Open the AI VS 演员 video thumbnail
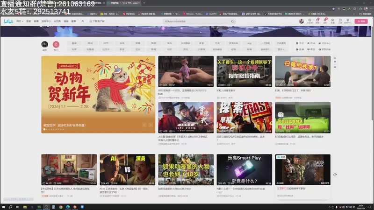The width and height of the screenshot is (374, 210). point(127,169)
